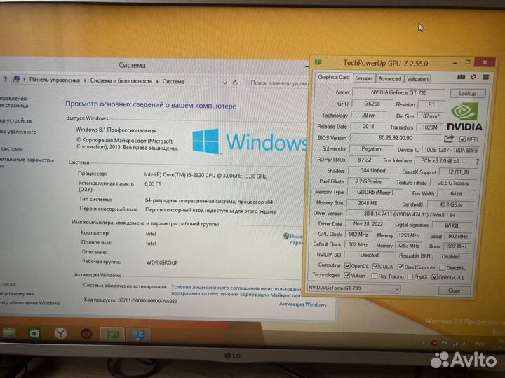505x378 pixels.
Task: Expand chevron before Система и безопасность
Action: 85,80
